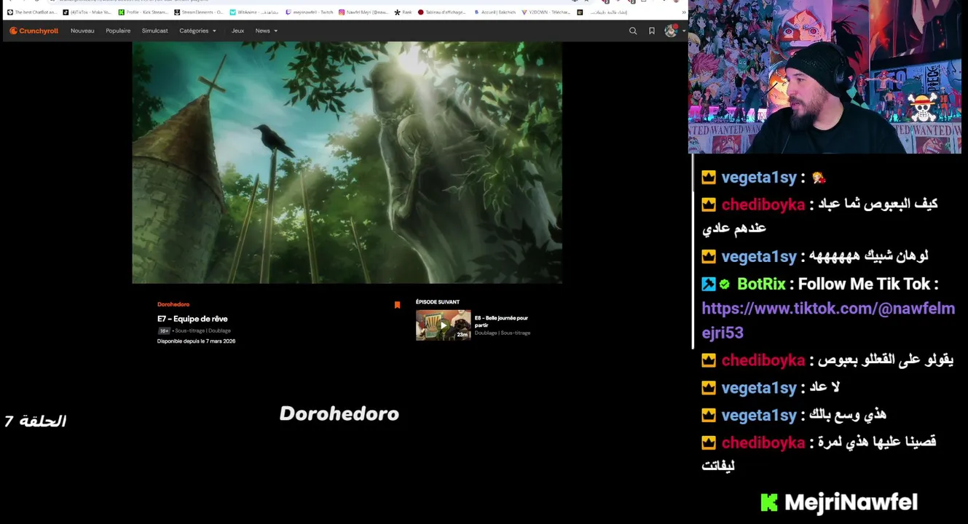
Task: Open Profile - Kick Stream bookmark
Action: (x=143, y=12)
